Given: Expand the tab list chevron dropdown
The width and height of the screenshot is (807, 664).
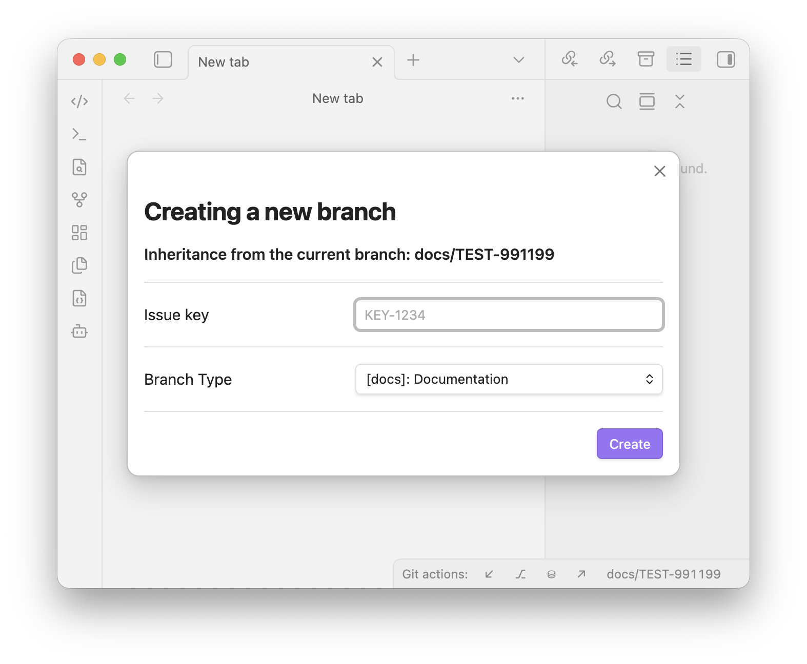Looking at the screenshot, I should tap(519, 60).
